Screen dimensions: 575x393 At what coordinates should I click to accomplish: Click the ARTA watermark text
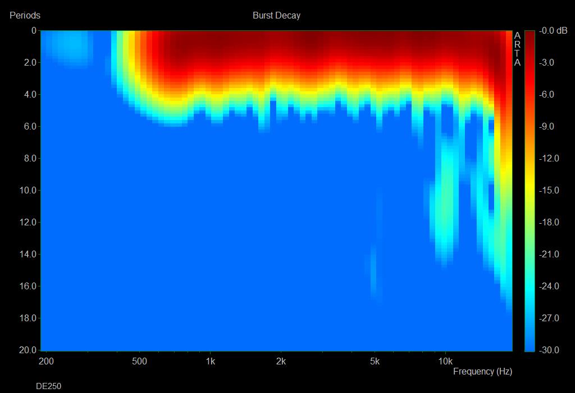517,49
